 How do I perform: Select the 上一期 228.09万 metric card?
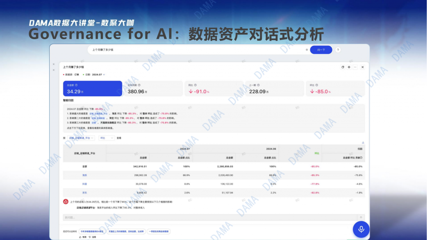[x=275, y=88]
